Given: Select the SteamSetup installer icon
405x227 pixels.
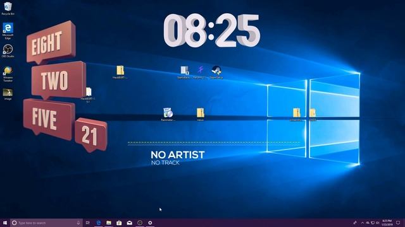Looking at the screenshot, I should [x=216, y=72].
